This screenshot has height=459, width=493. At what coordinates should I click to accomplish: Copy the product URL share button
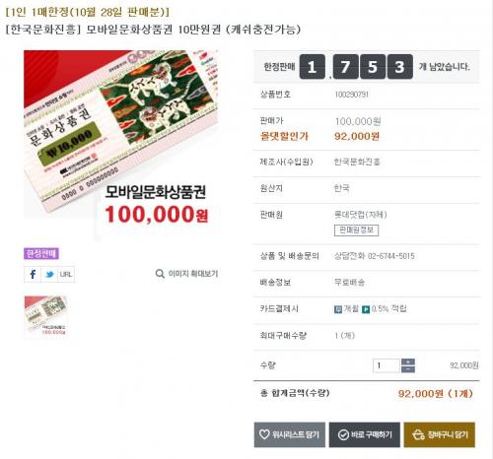pyautogui.click(x=66, y=274)
